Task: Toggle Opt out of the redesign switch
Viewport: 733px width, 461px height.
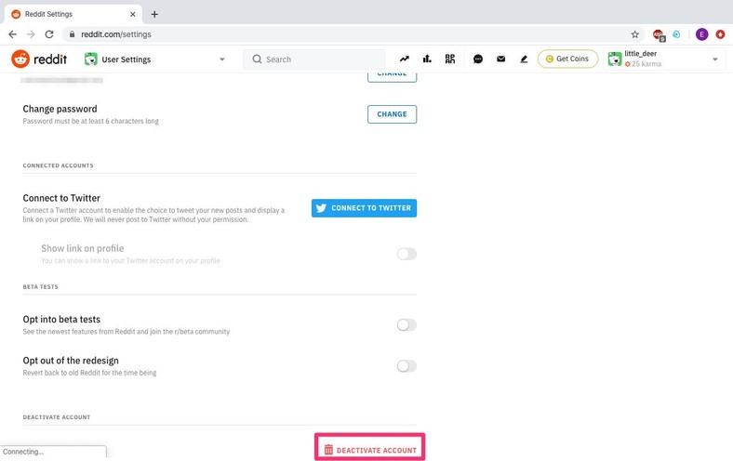Action: coord(406,365)
